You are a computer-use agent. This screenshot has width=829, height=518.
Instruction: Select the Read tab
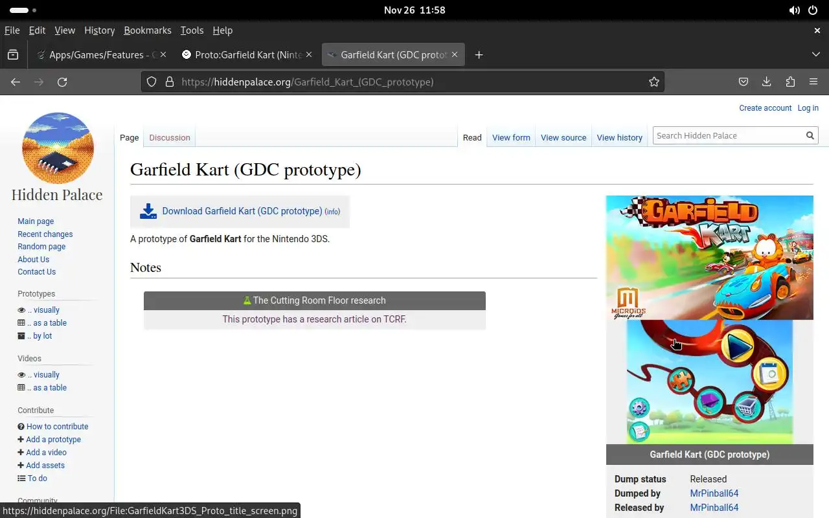coord(472,137)
